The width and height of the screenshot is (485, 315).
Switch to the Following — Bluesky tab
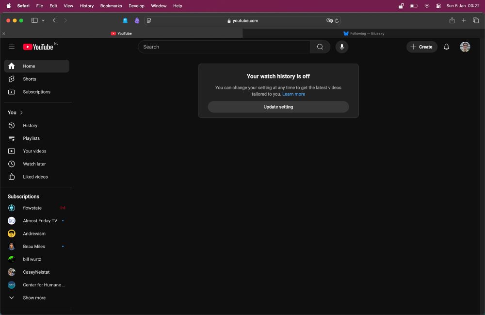pyautogui.click(x=363, y=33)
